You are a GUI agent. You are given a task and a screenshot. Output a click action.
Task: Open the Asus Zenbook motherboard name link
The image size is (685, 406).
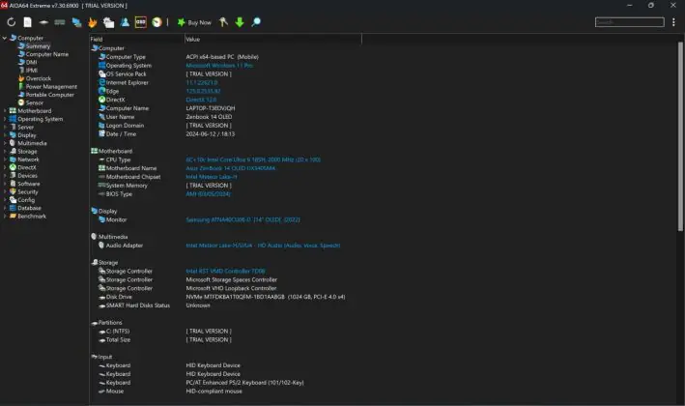click(231, 168)
